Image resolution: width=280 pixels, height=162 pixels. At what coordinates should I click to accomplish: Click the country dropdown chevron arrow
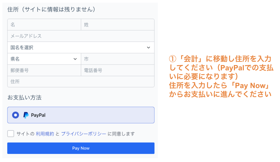click(x=148, y=48)
